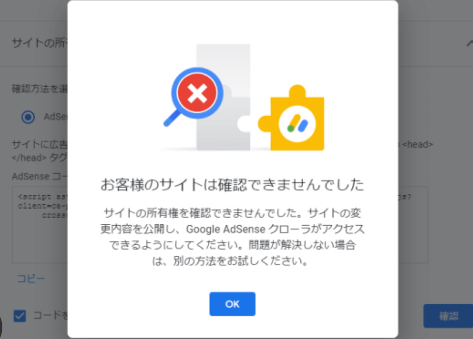Click the gray page illustration

click(223, 97)
